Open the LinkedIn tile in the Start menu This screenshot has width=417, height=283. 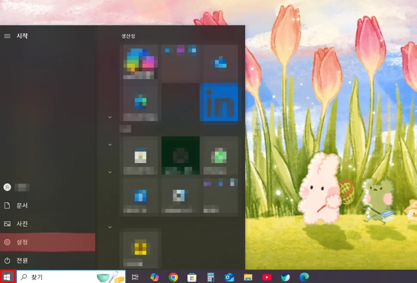(x=219, y=102)
